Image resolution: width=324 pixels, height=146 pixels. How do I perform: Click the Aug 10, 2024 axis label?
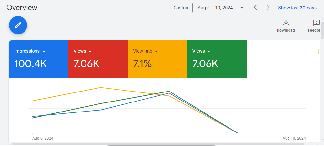pyautogui.click(x=294, y=138)
